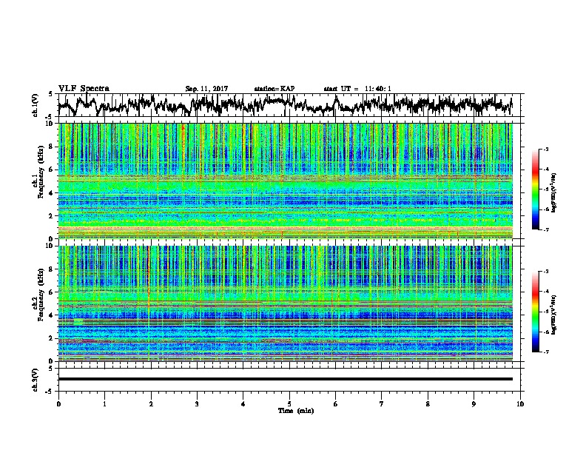Click the 5 tick on the ch.1(V) axis
This screenshot has height=453, width=586.
point(50,94)
